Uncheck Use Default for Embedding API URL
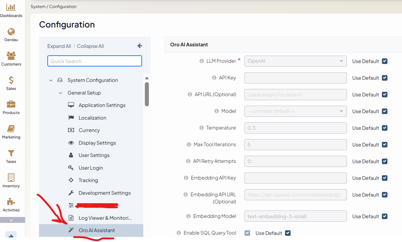This screenshot has width=402, height=242. (385, 195)
